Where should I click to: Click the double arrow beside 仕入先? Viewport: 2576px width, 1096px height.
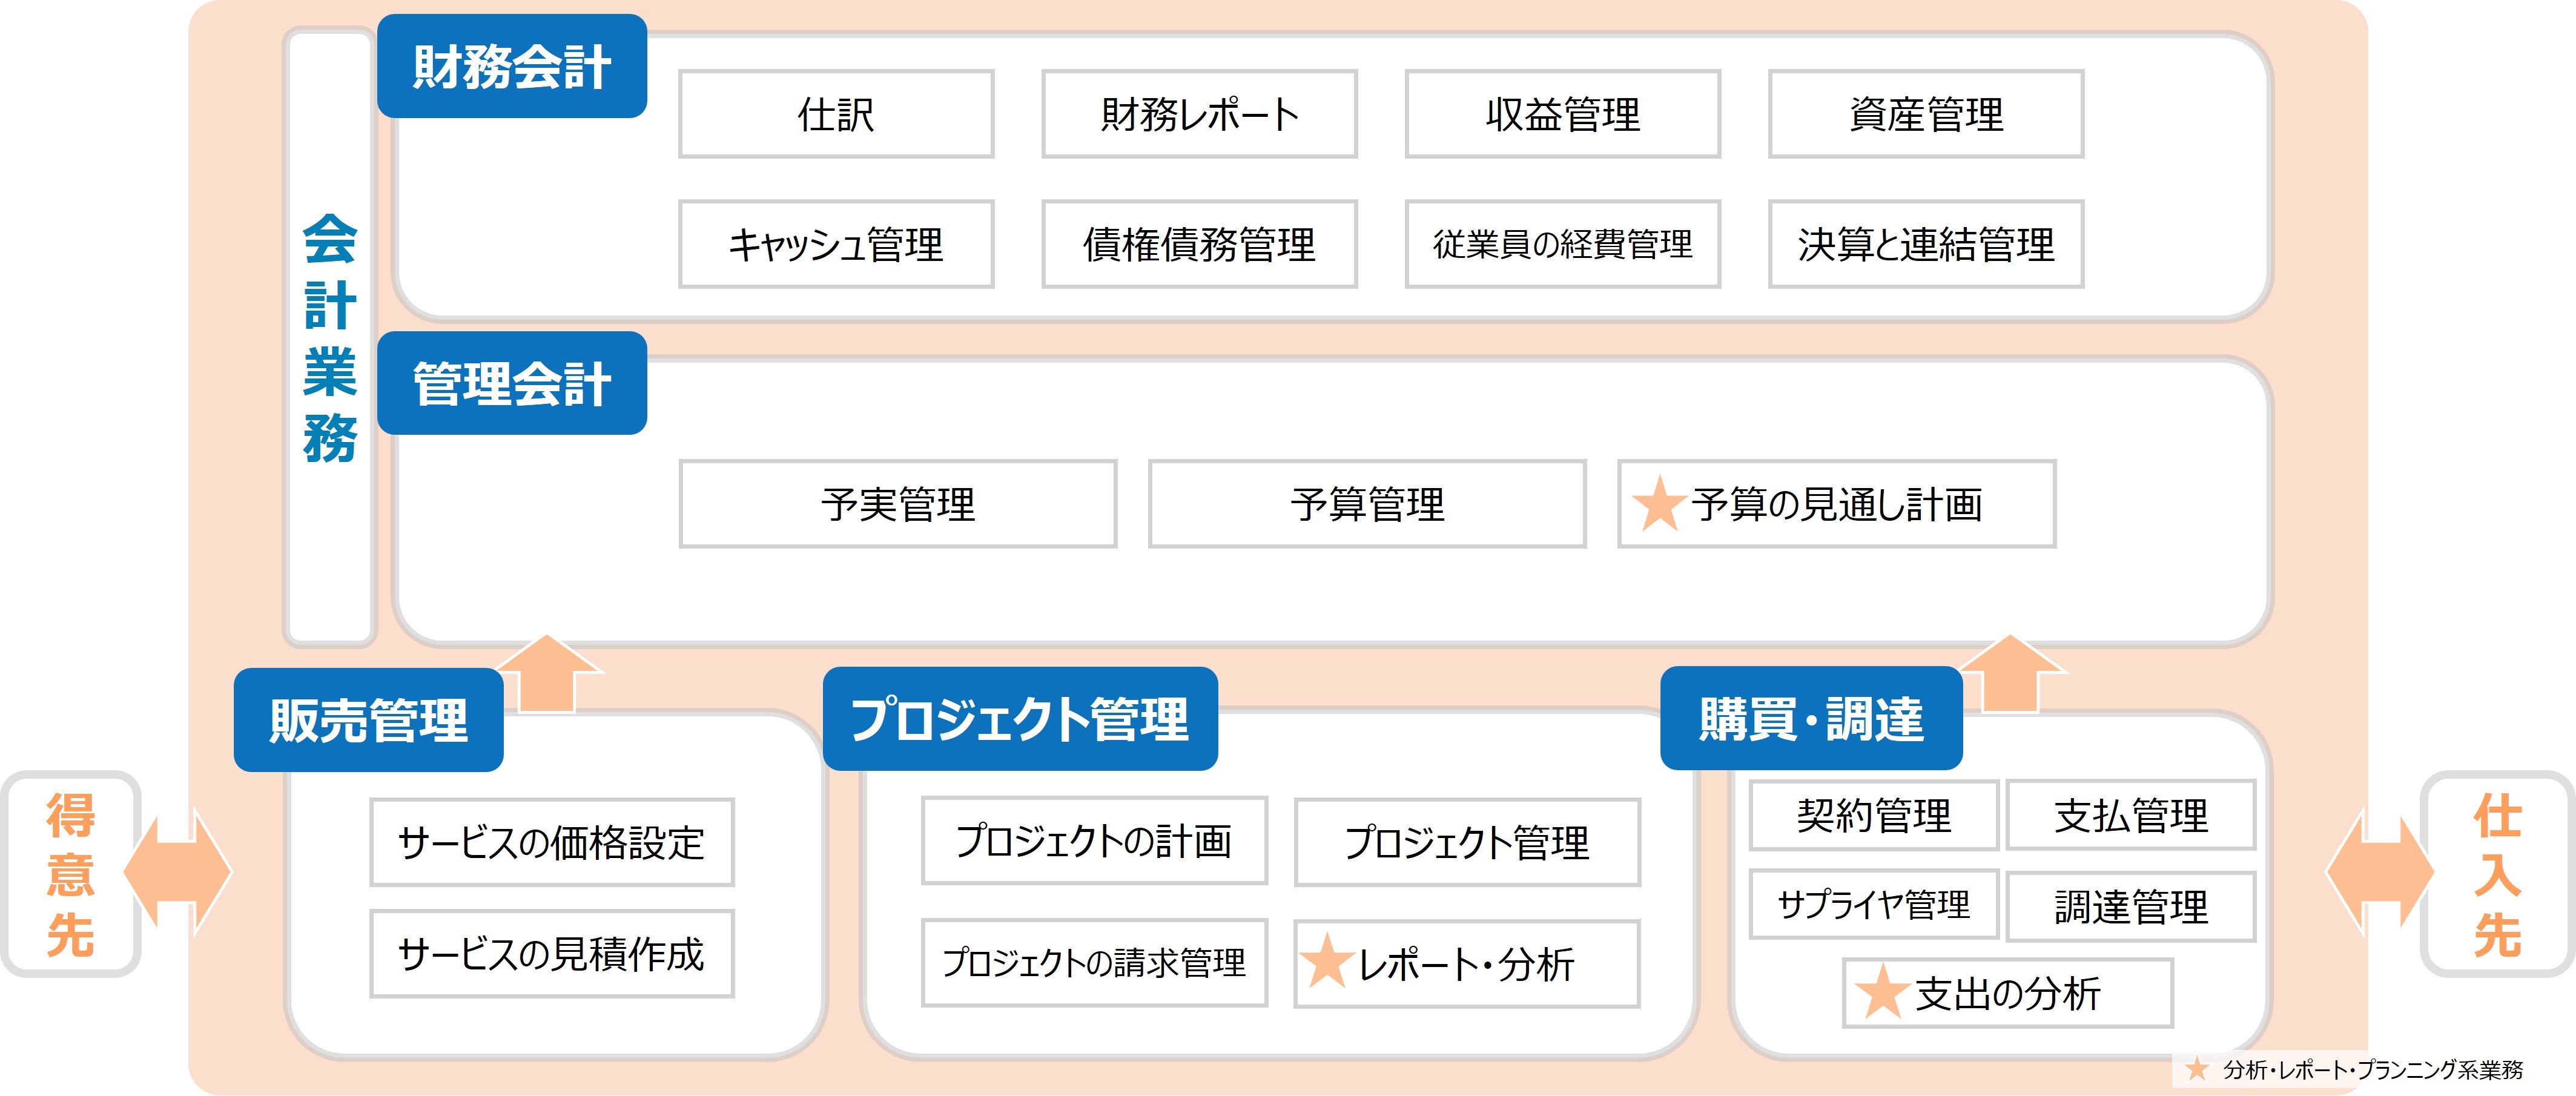coord(2379,872)
